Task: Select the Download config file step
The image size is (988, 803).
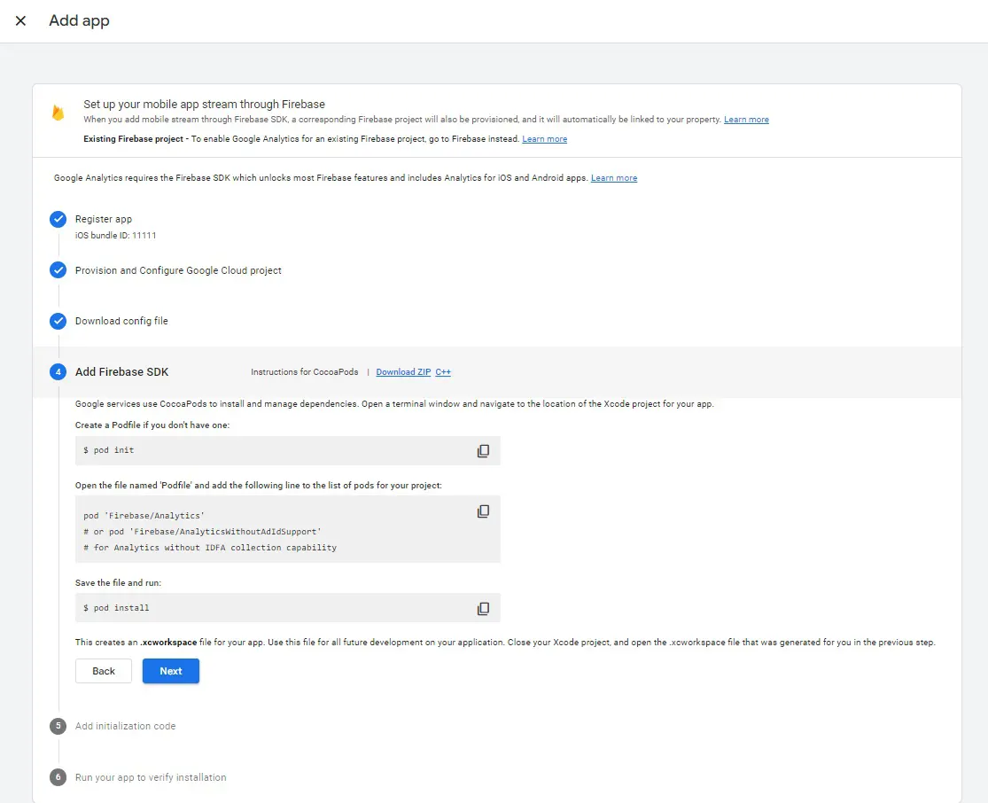Action: 121,321
